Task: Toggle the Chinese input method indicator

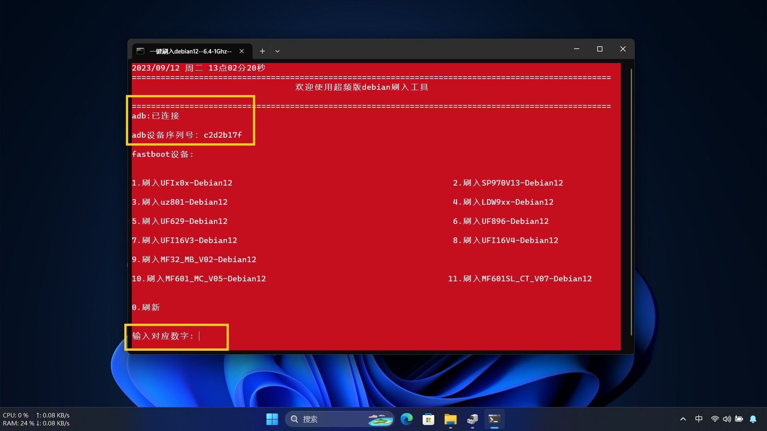Action: [x=699, y=419]
